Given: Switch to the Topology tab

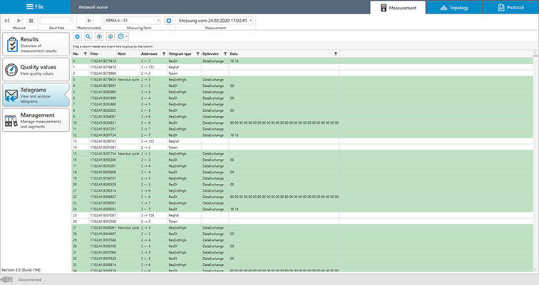Looking at the screenshot, I should pos(454,7).
